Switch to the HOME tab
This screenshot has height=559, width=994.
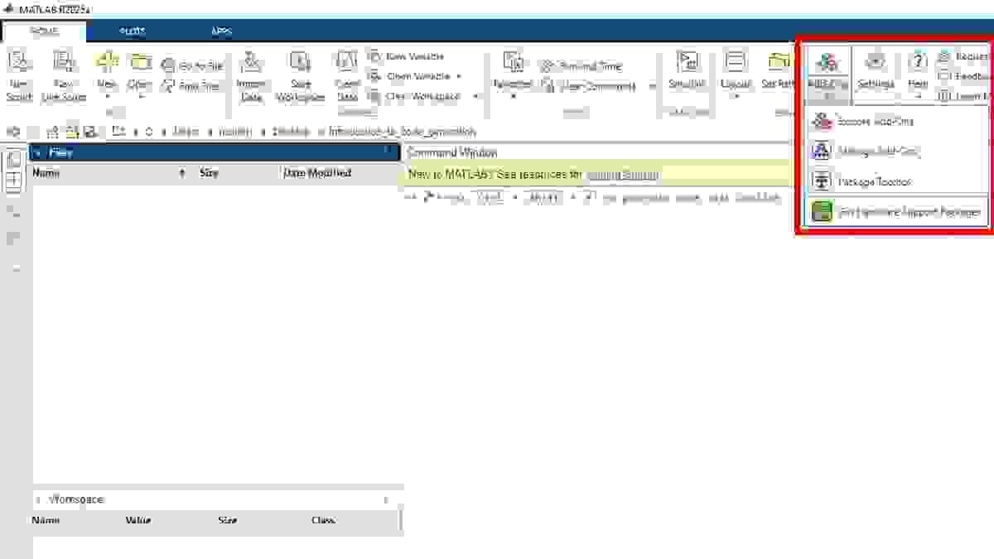point(44,31)
